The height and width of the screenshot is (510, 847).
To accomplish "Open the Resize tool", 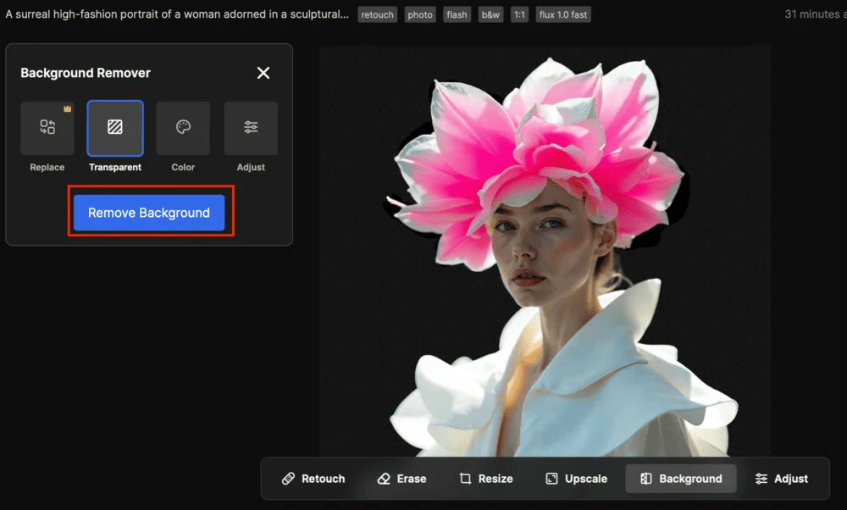I will (486, 479).
